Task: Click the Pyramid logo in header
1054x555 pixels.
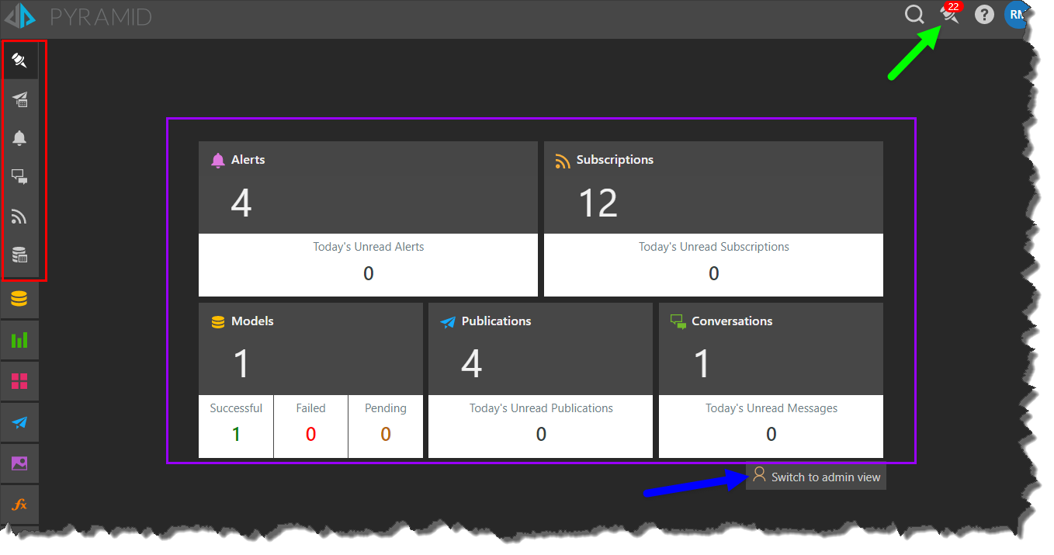Action: (20, 16)
